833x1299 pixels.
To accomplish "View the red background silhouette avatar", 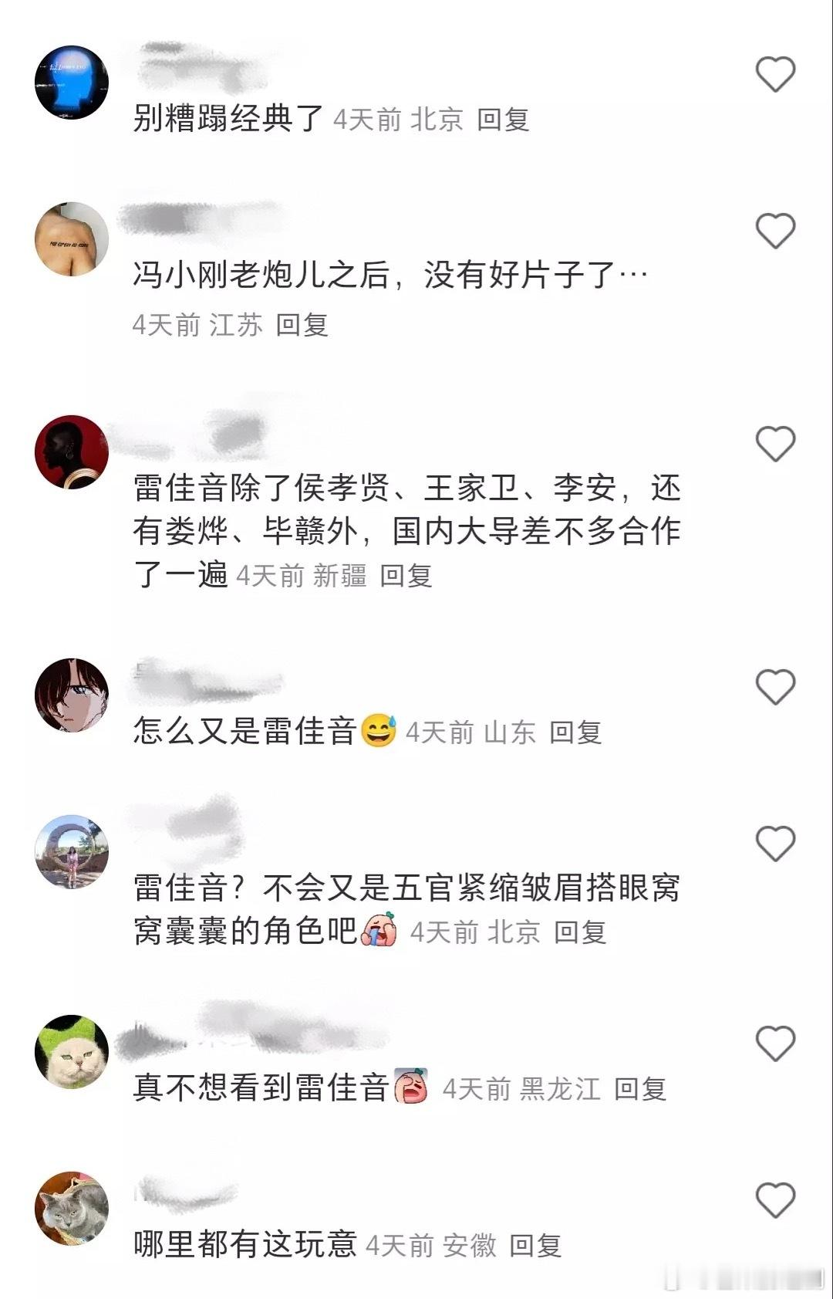I will pos(72,452).
